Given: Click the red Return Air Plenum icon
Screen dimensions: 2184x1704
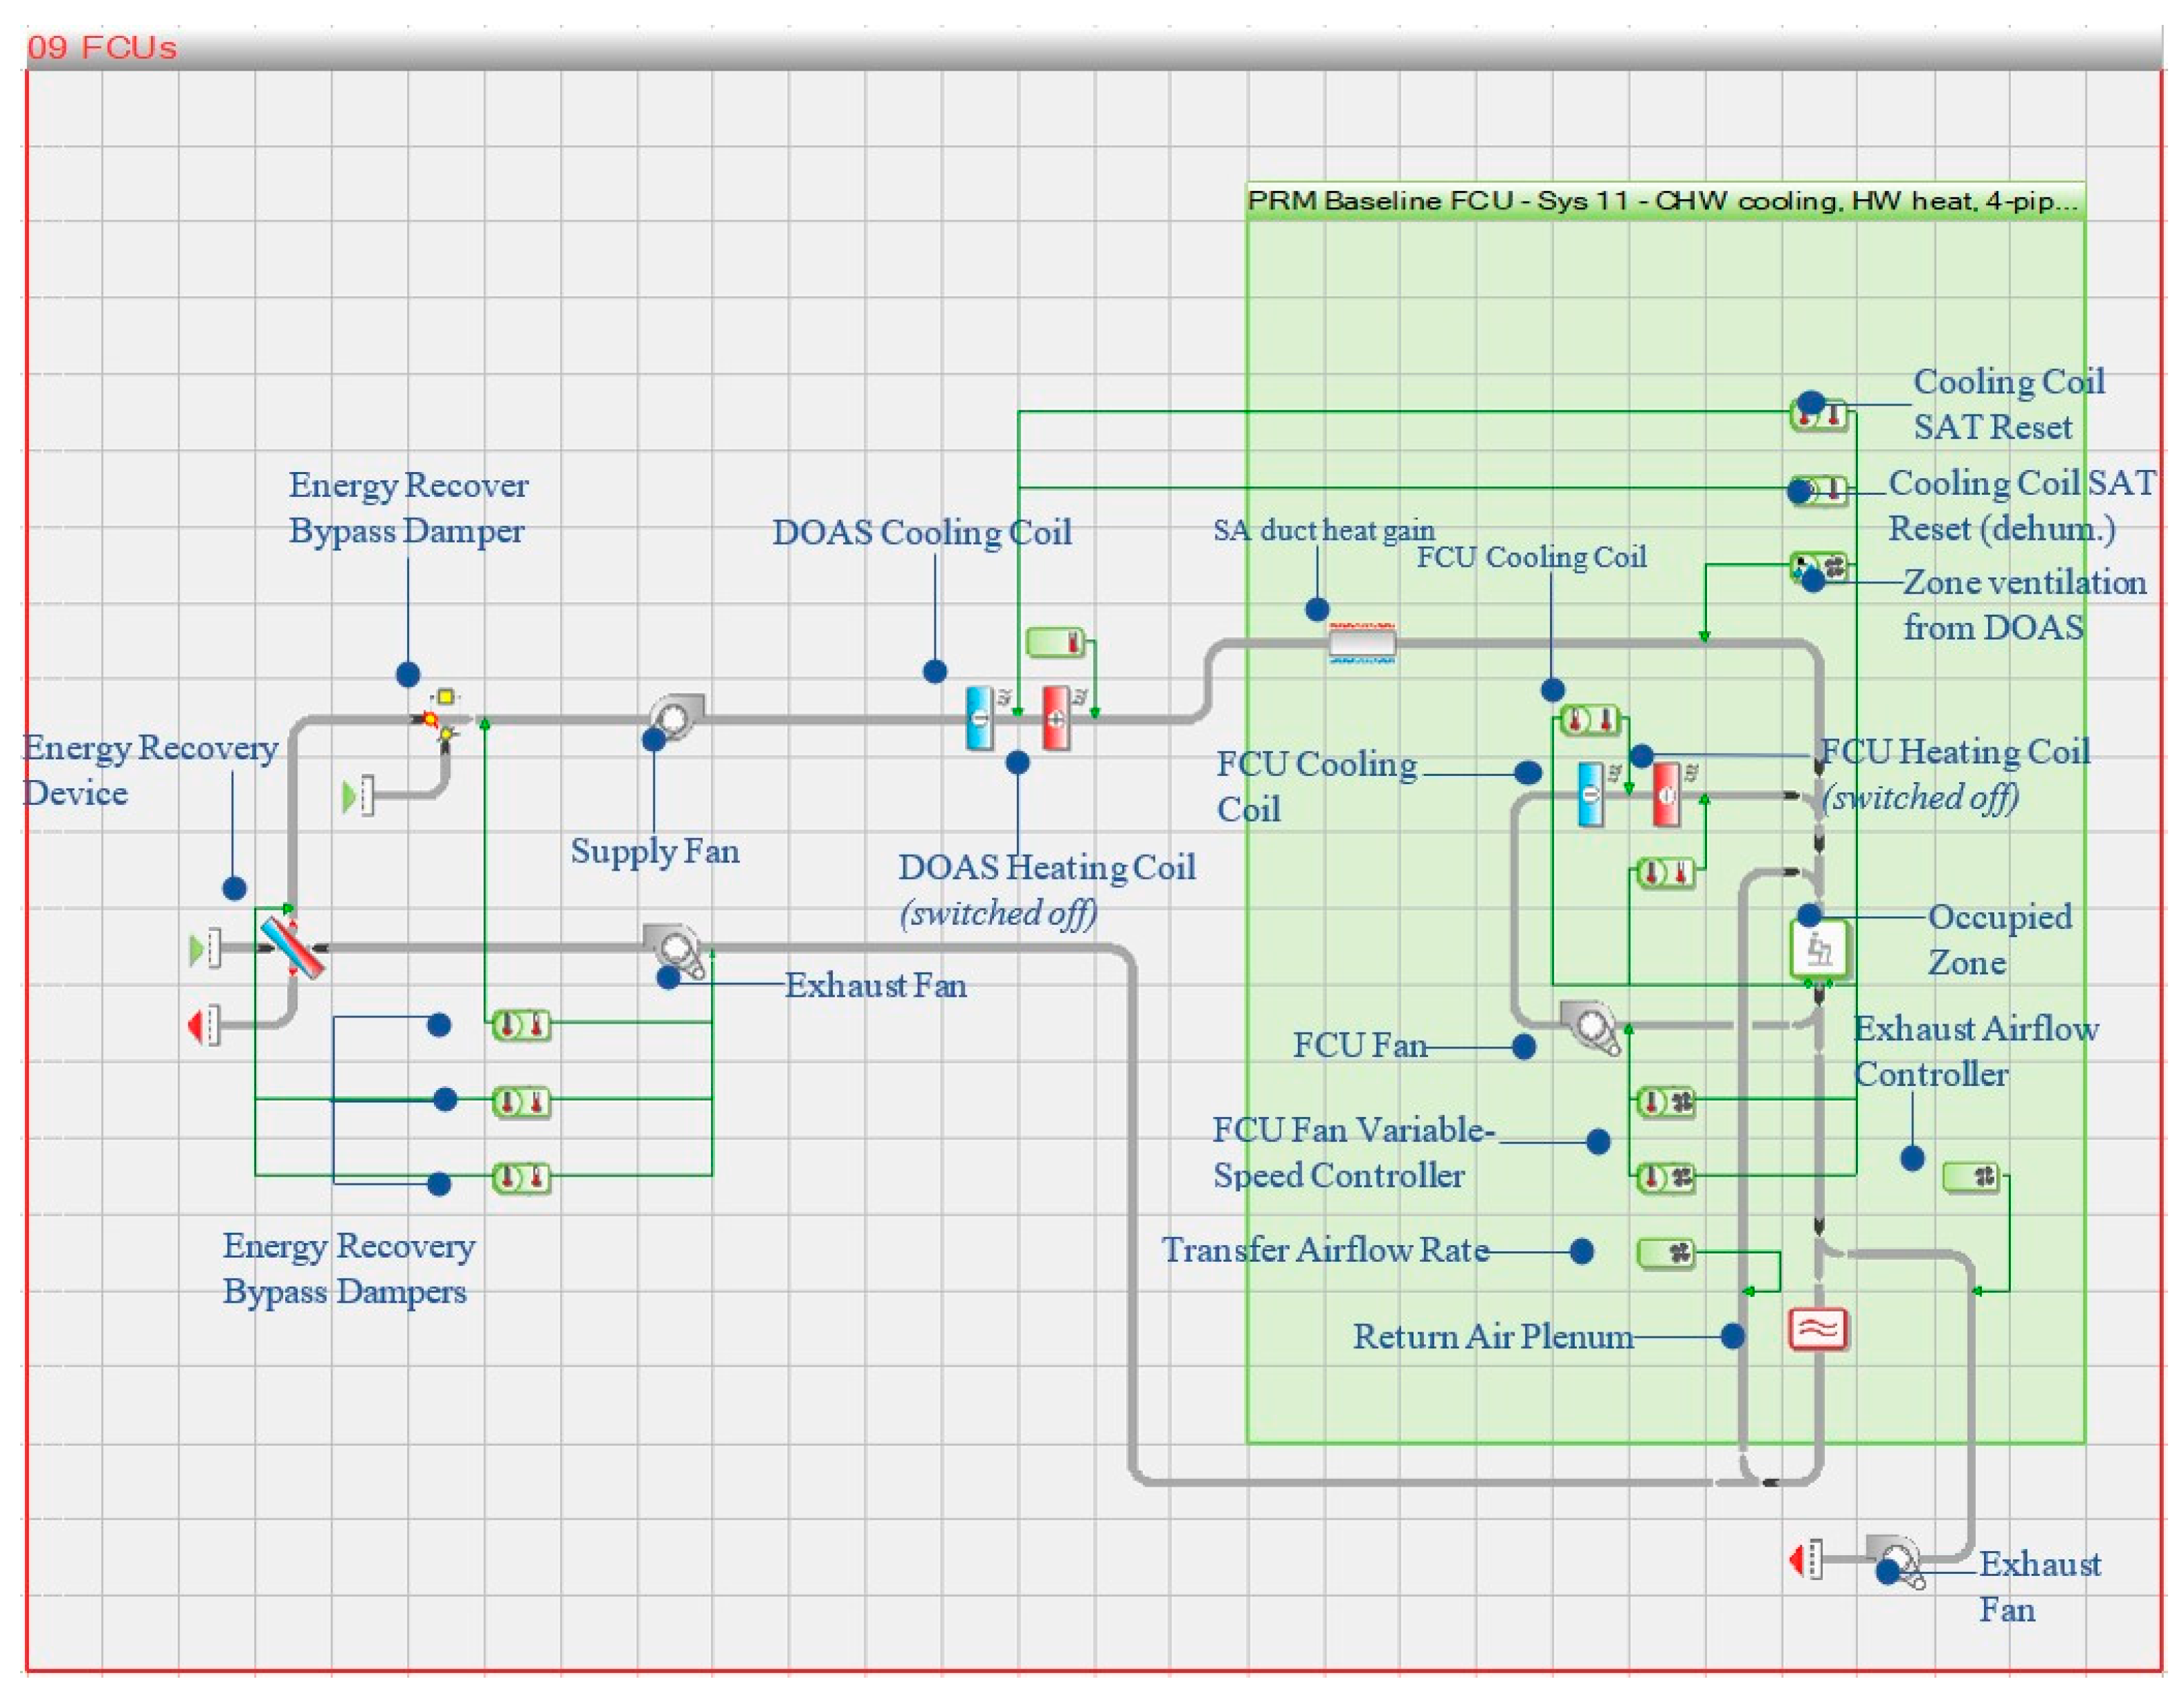Looking at the screenshot, I should coord(1817,1330).
